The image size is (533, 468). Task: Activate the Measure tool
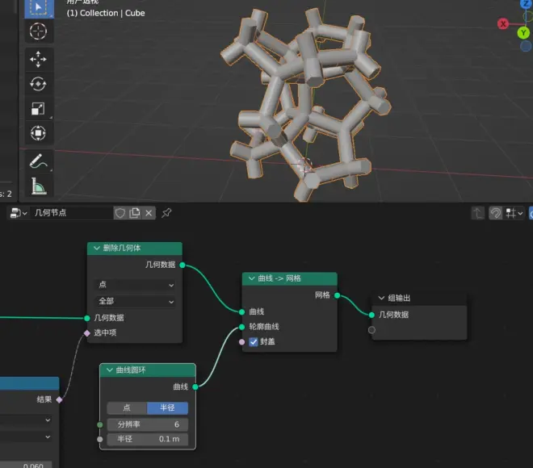(x=38, y=187)
